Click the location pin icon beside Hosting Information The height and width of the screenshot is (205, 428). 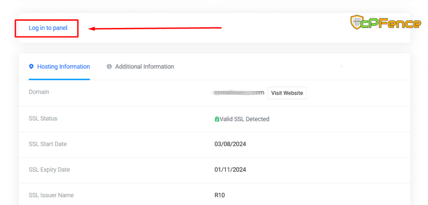coord(31,67)
